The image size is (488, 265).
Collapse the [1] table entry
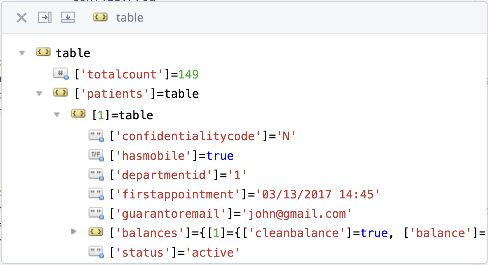point(57,115)
